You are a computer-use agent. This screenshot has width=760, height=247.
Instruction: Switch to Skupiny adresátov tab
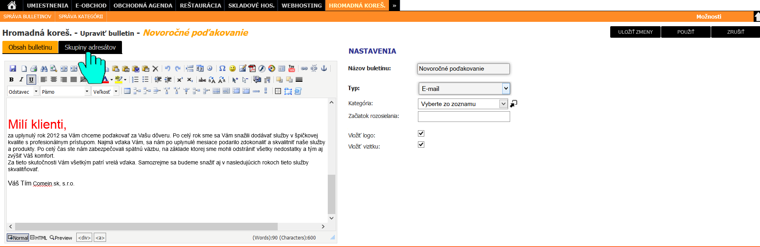coord(90,47)
